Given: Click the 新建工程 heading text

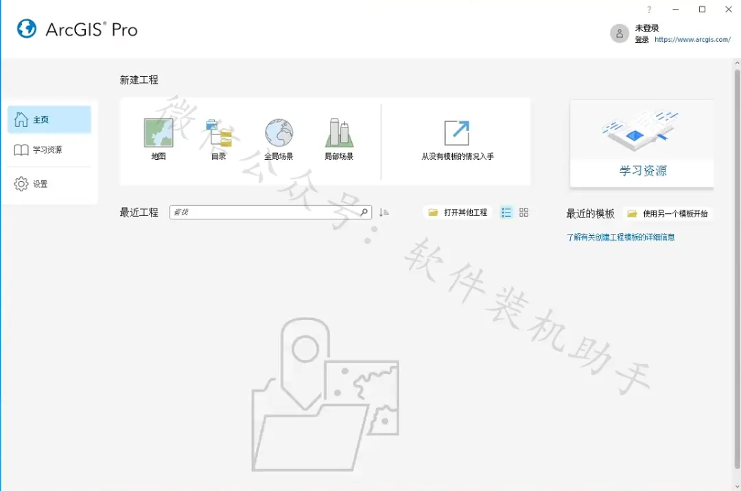Looking at the screenshot, I should (139, 80).
